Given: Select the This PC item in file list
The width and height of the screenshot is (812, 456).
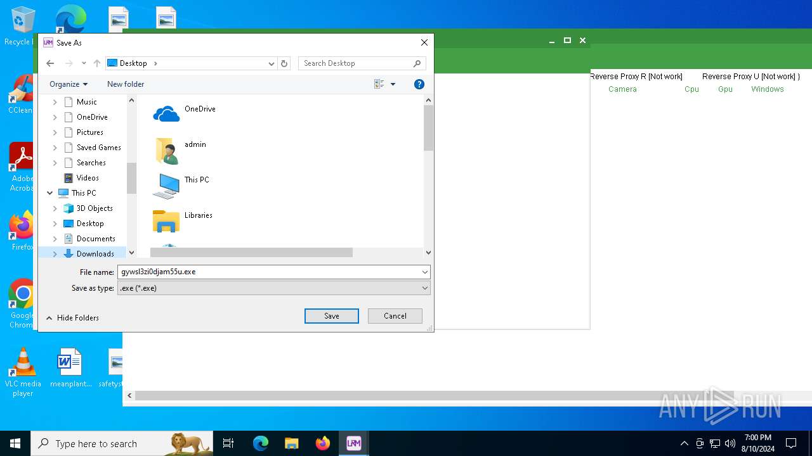Looking at the screenshot, I should [x=181, y=186].
